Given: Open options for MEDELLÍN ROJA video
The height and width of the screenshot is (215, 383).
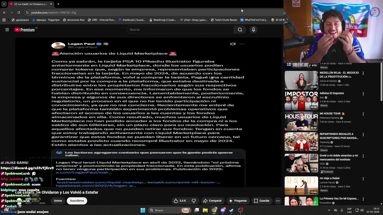Looking at the screenshot, I should [x=363, y=73].
